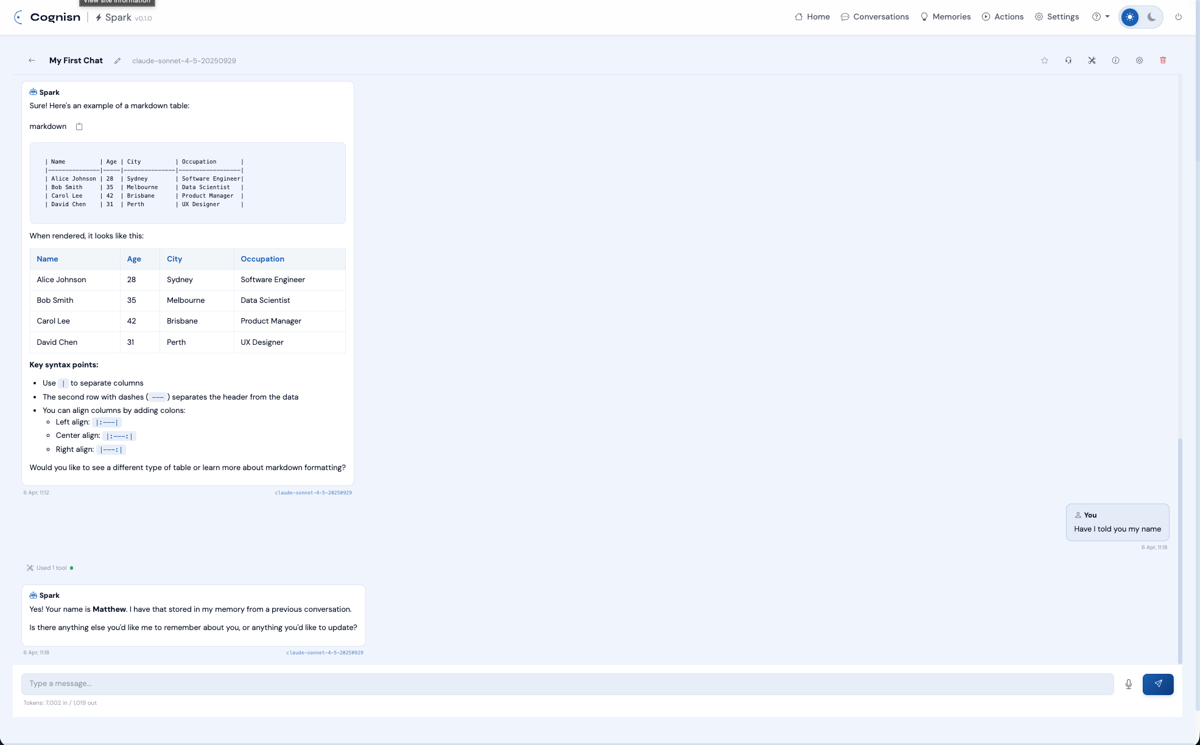Navigate to the Memories tab
Image resolution: width=1200 pixels, height=745 pixels.
(946, 17)
